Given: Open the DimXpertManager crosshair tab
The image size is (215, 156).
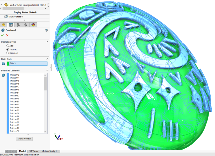Looking at the screenshot, I should pyautogui.click(x=26, y=25).
